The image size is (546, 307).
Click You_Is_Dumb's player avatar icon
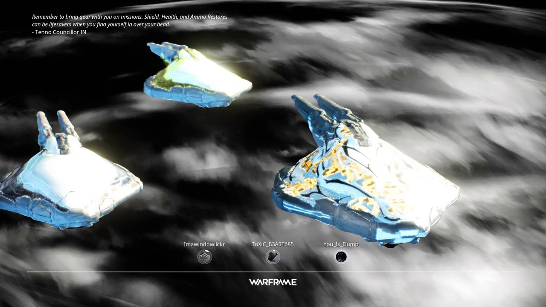[x=341, y=257]
